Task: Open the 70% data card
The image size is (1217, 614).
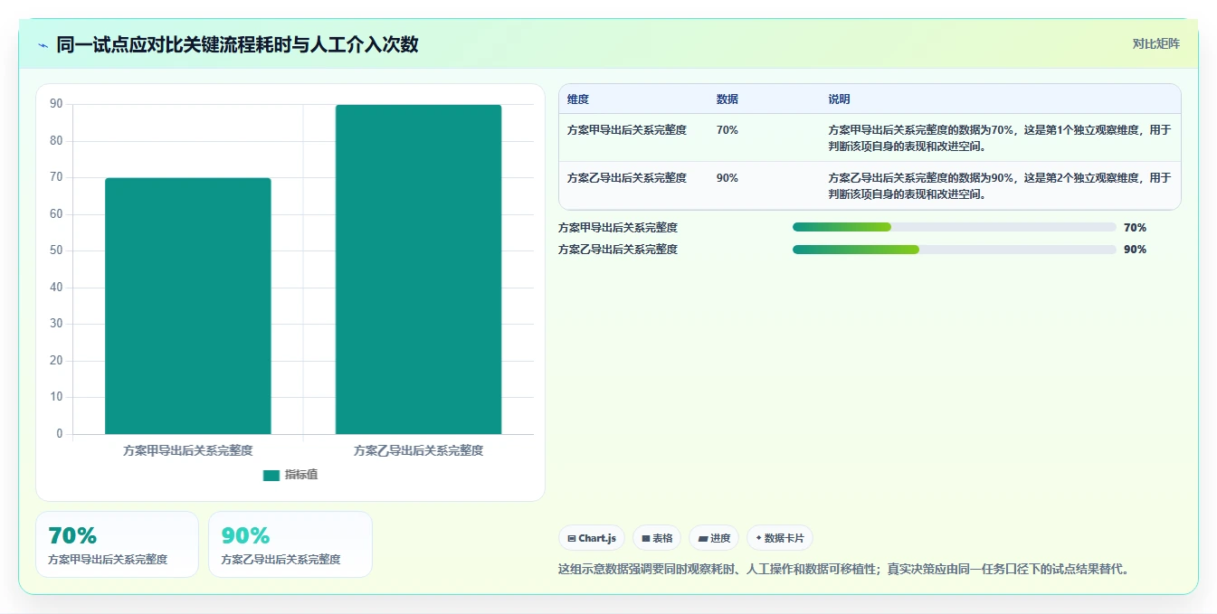Action: (x=117, y=544)
